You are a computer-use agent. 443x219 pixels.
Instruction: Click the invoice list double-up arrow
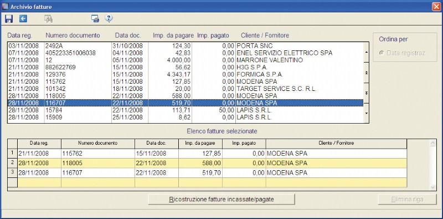point(367,73)
